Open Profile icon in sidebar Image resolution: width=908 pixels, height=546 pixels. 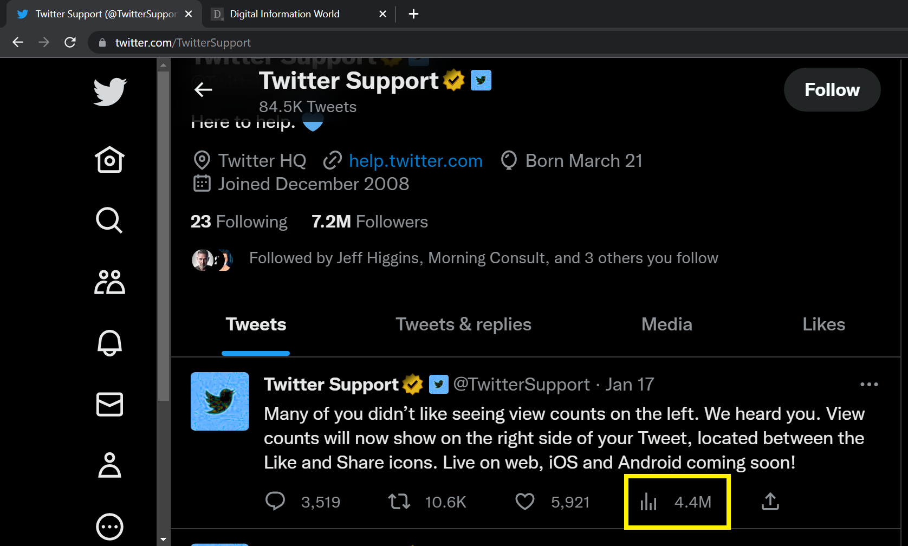pos(109,465)
